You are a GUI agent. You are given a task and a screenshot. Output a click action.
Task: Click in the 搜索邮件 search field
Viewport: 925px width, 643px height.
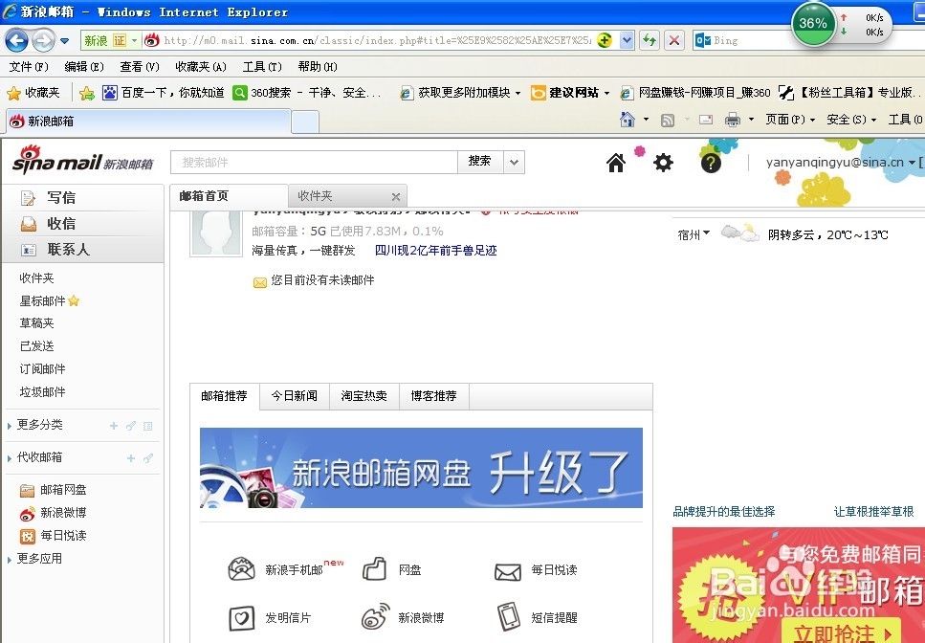coord(315,163)
